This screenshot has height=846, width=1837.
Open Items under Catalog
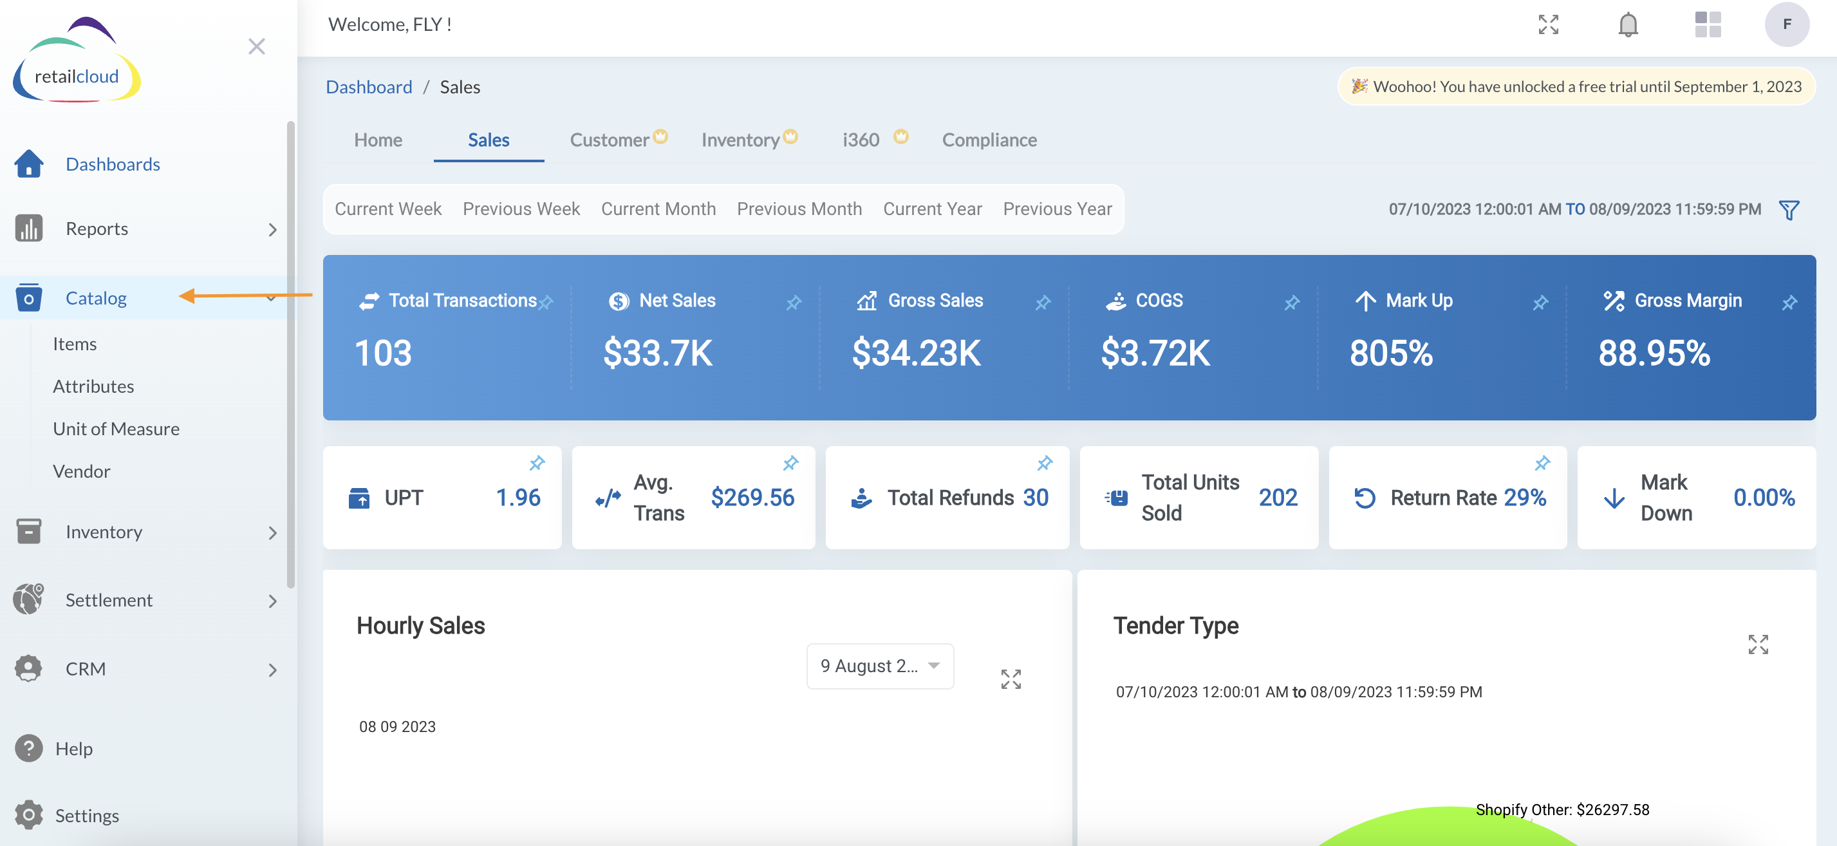coord(75,344)
